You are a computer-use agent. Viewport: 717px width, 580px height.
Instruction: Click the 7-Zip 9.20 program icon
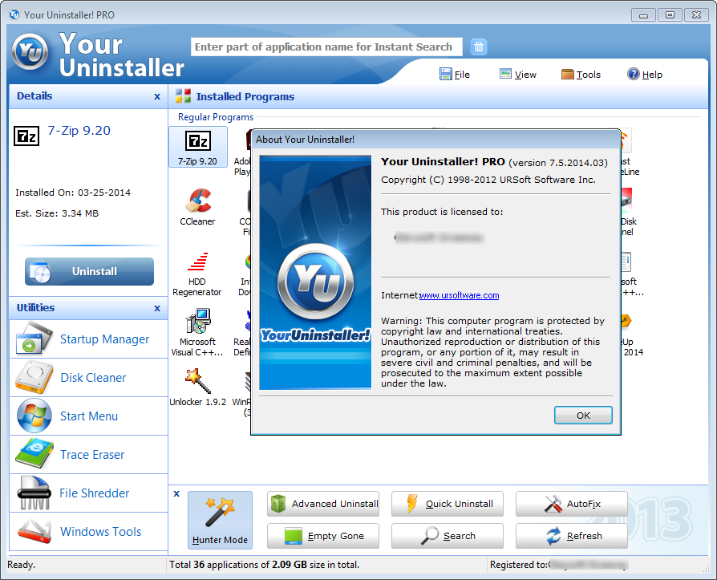pyautogui.click(x=197, y=142)
